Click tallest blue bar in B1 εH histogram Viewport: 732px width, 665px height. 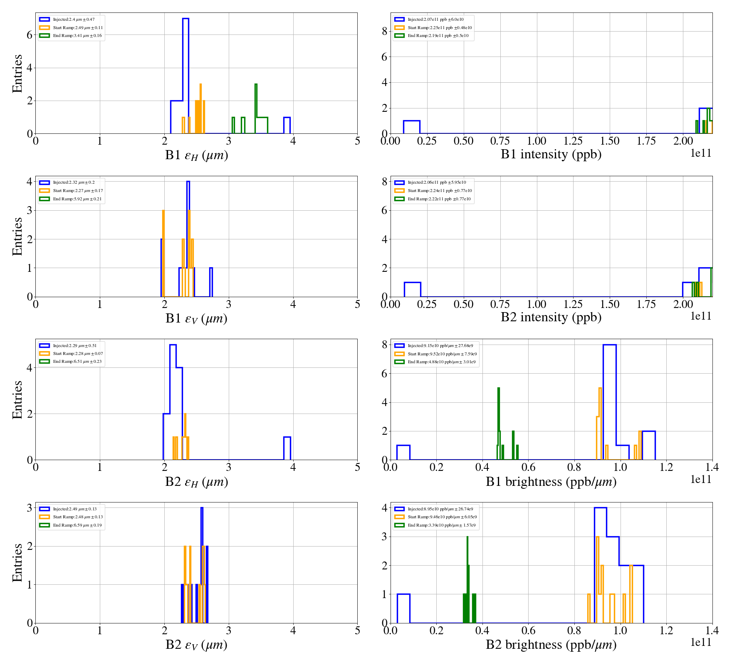[x=185, y=75]
